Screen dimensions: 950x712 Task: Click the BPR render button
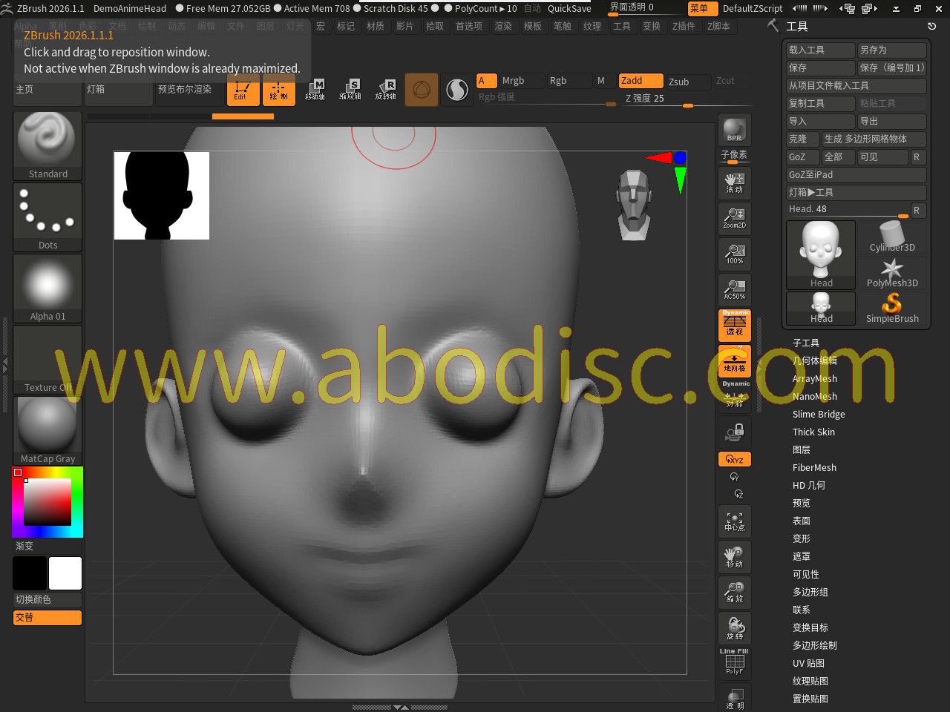pyautogui.click(x=734, y=131)
